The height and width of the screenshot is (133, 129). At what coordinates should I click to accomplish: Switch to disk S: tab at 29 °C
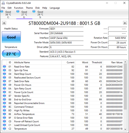[40, 14]
